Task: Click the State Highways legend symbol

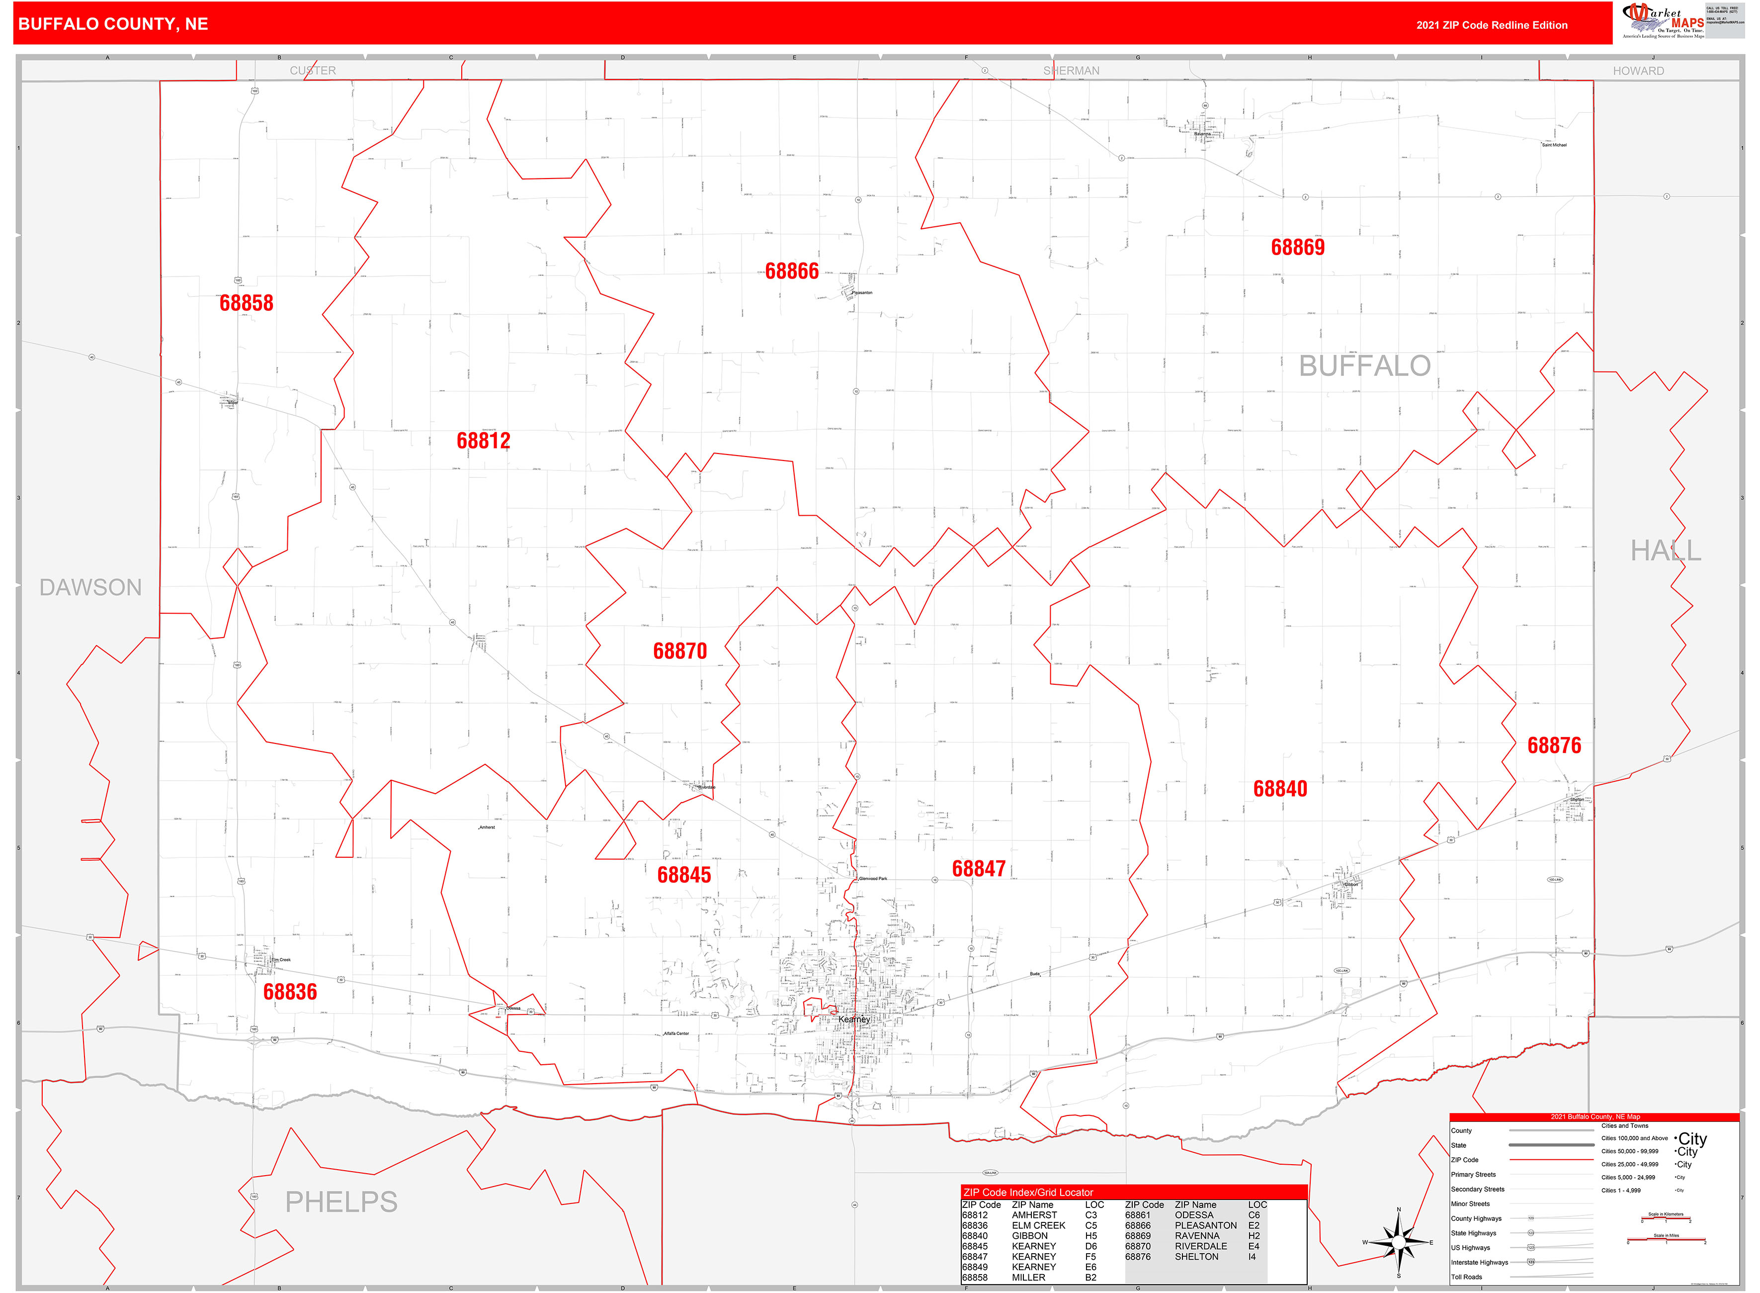Action: [x=1531, y=1233]
